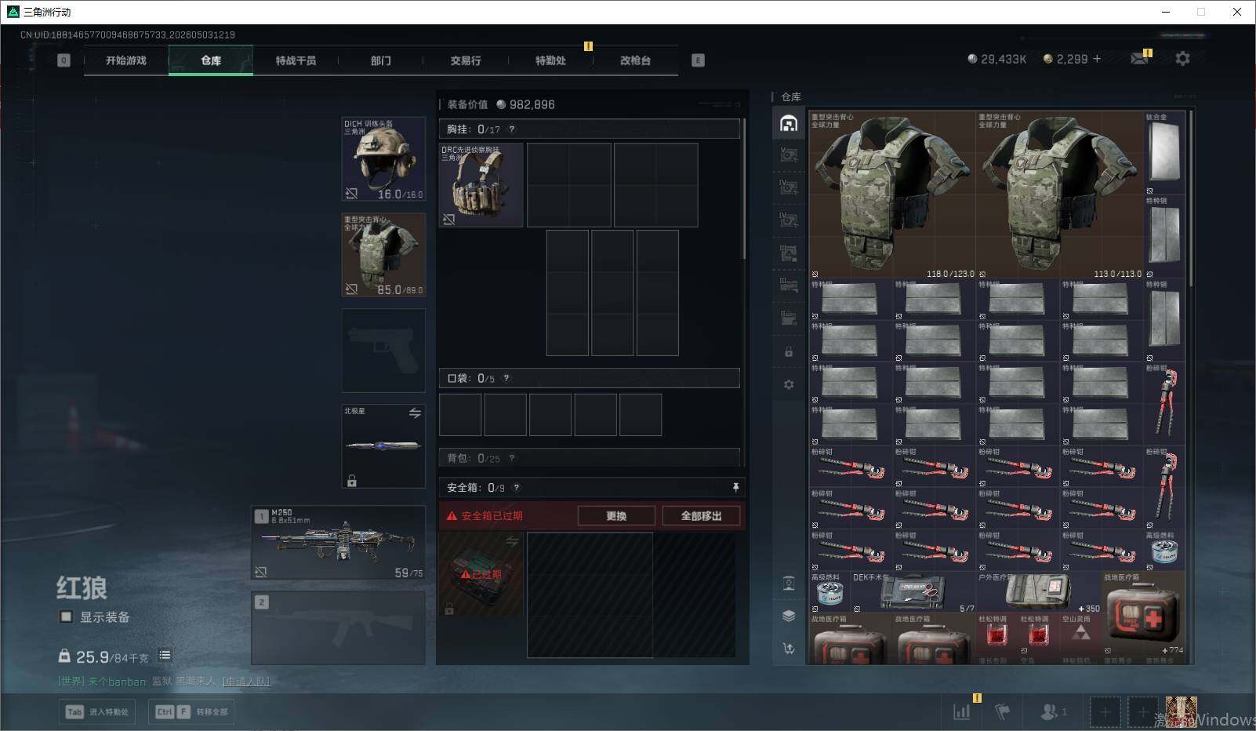Open the tier V storage box icon
Screen dimensions: 1256x731
click(x=789, y=155)
